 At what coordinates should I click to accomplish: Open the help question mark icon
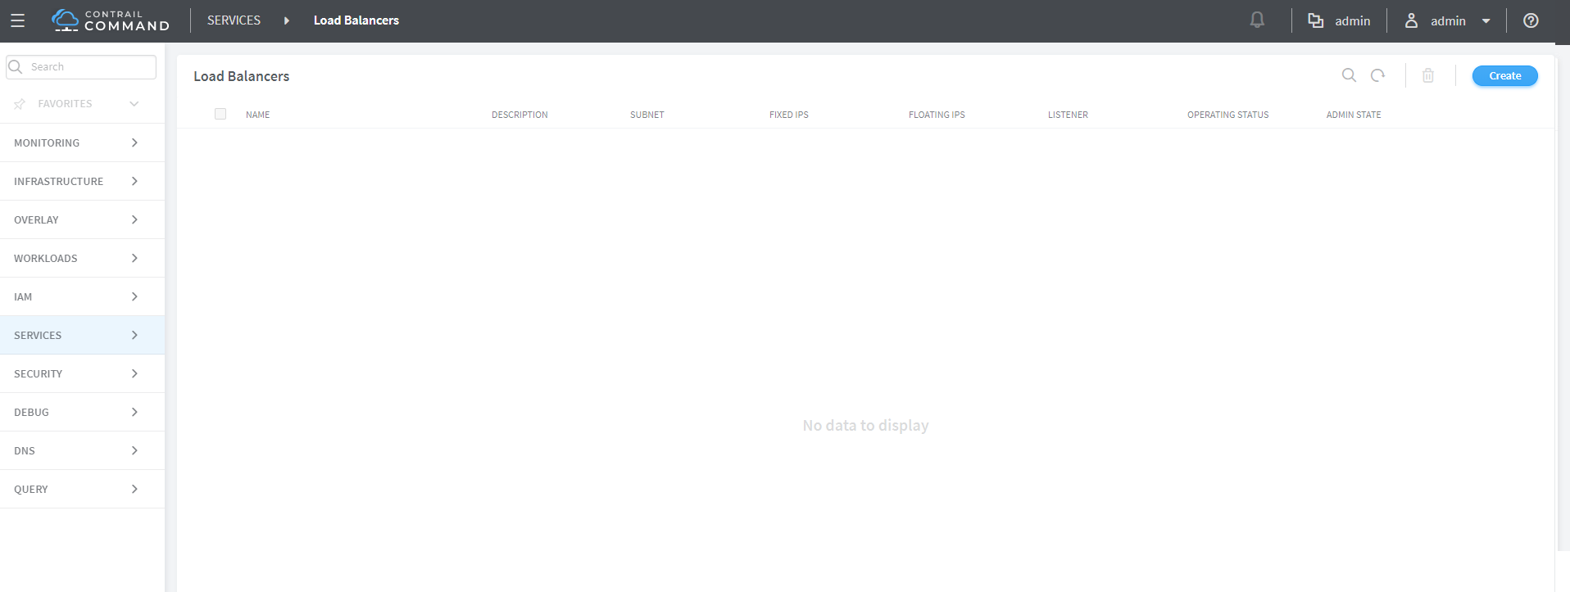tap(1531, 20)
